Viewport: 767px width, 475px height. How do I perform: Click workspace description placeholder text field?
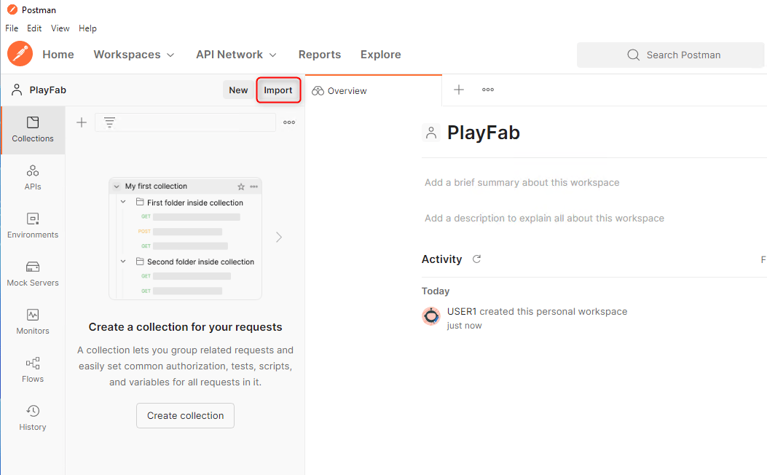544,218
